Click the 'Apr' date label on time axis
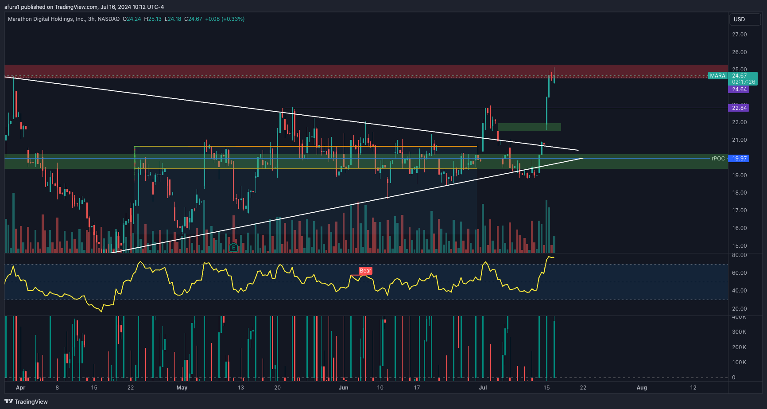 click(20, 388)
